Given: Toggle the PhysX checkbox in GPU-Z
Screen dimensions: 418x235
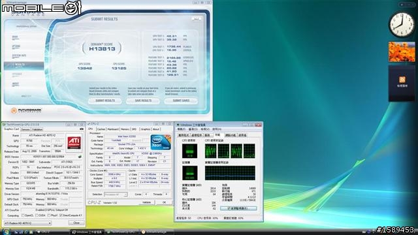Looking at the screenshot, I should pyautogui.click(x=49, y=215).
